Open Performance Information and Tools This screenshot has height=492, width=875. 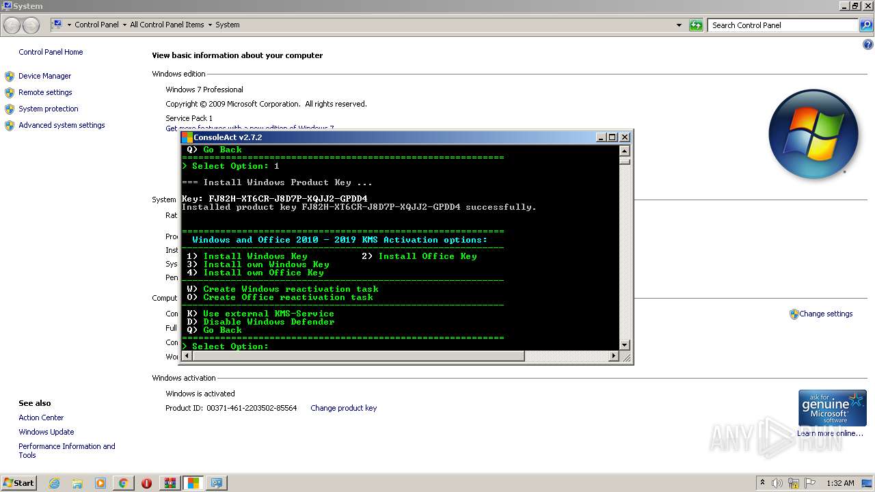[x=66, y=450]
